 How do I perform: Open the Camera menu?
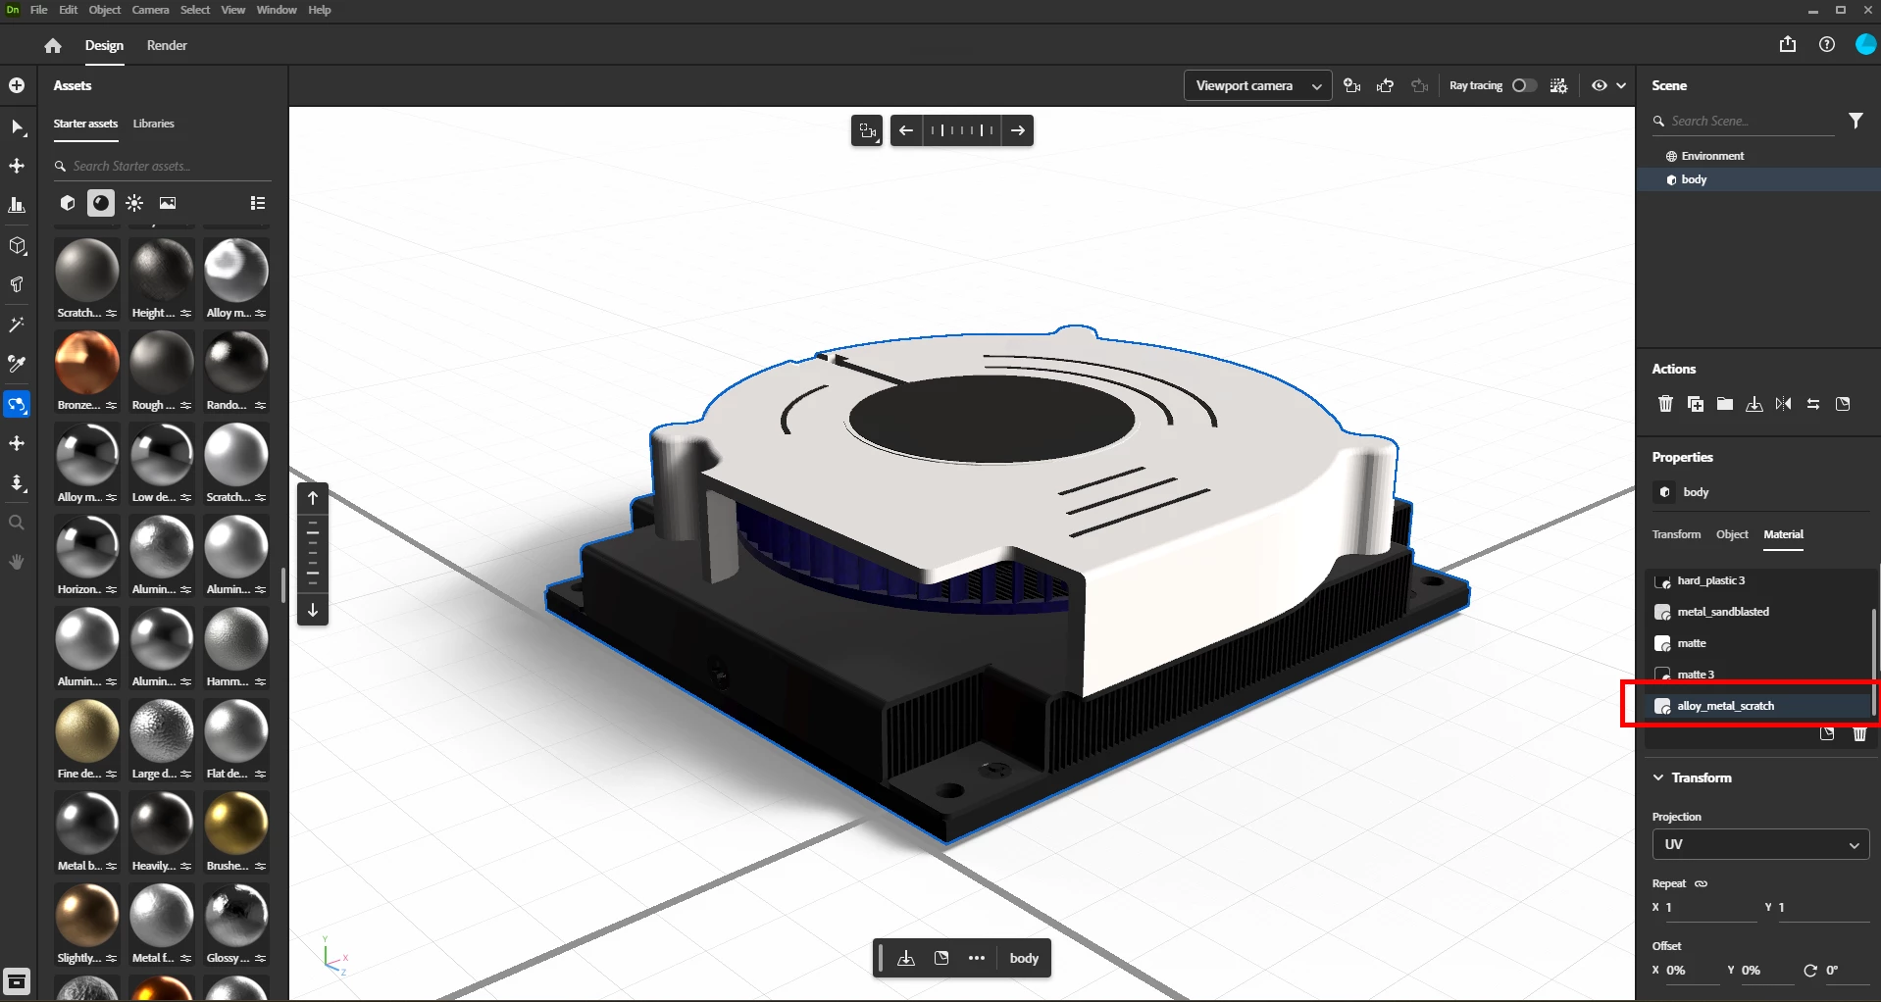click(x=150, y=10)
